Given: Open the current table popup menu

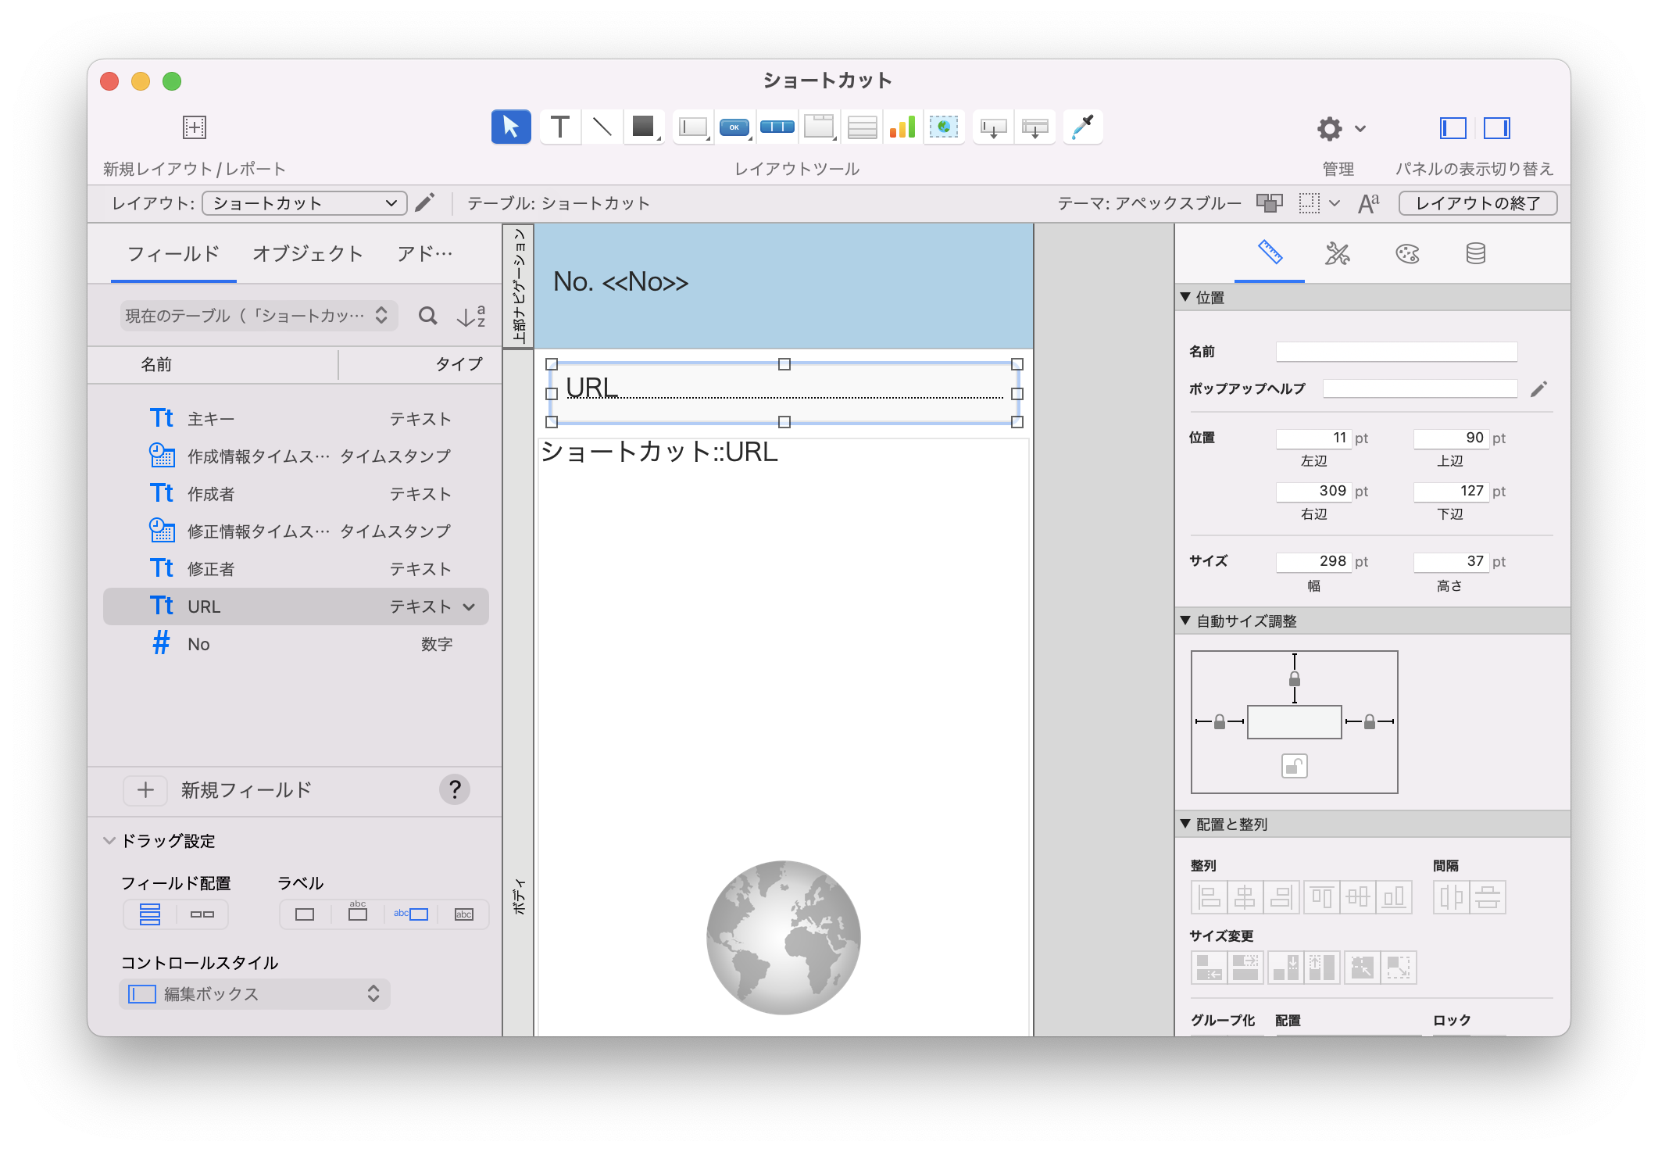Looking at the screenshot, I should point(258,316).
